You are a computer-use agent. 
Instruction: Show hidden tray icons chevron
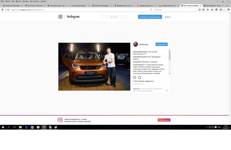click(207, 127)
